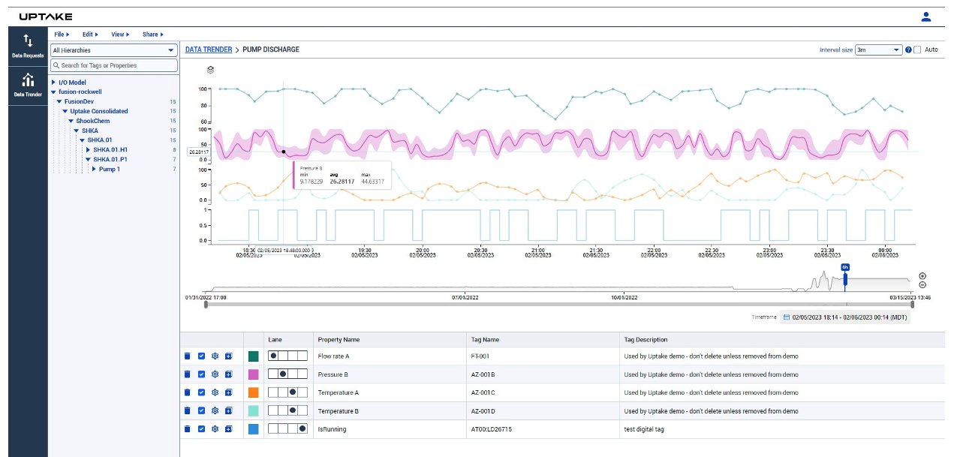Click the UPTAKE logo

[x=45, y=17]
